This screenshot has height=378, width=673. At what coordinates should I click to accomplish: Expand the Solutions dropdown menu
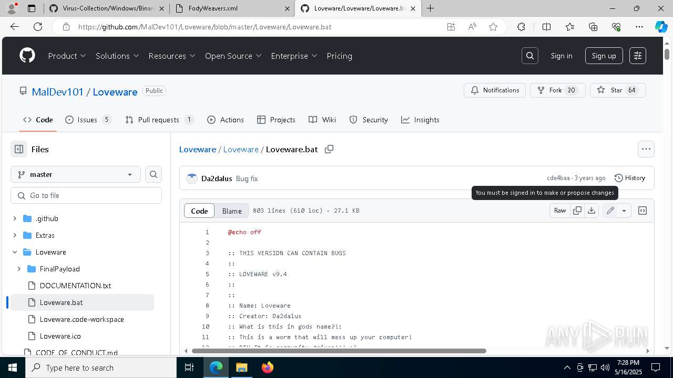[x=117, y=56]
